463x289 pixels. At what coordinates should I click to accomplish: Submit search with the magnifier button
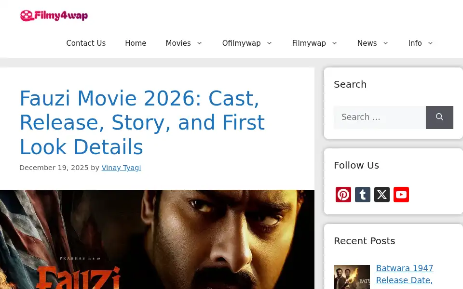439,118
